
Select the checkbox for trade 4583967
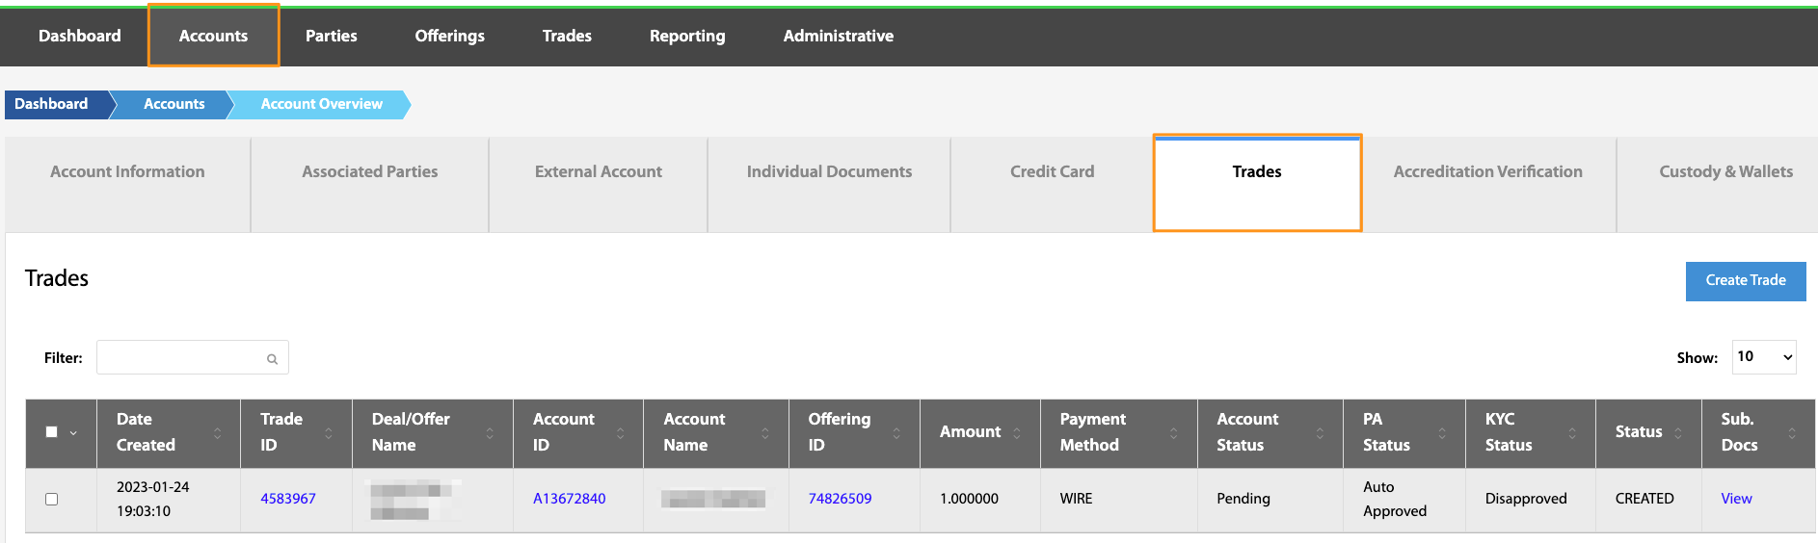(52, 499)
